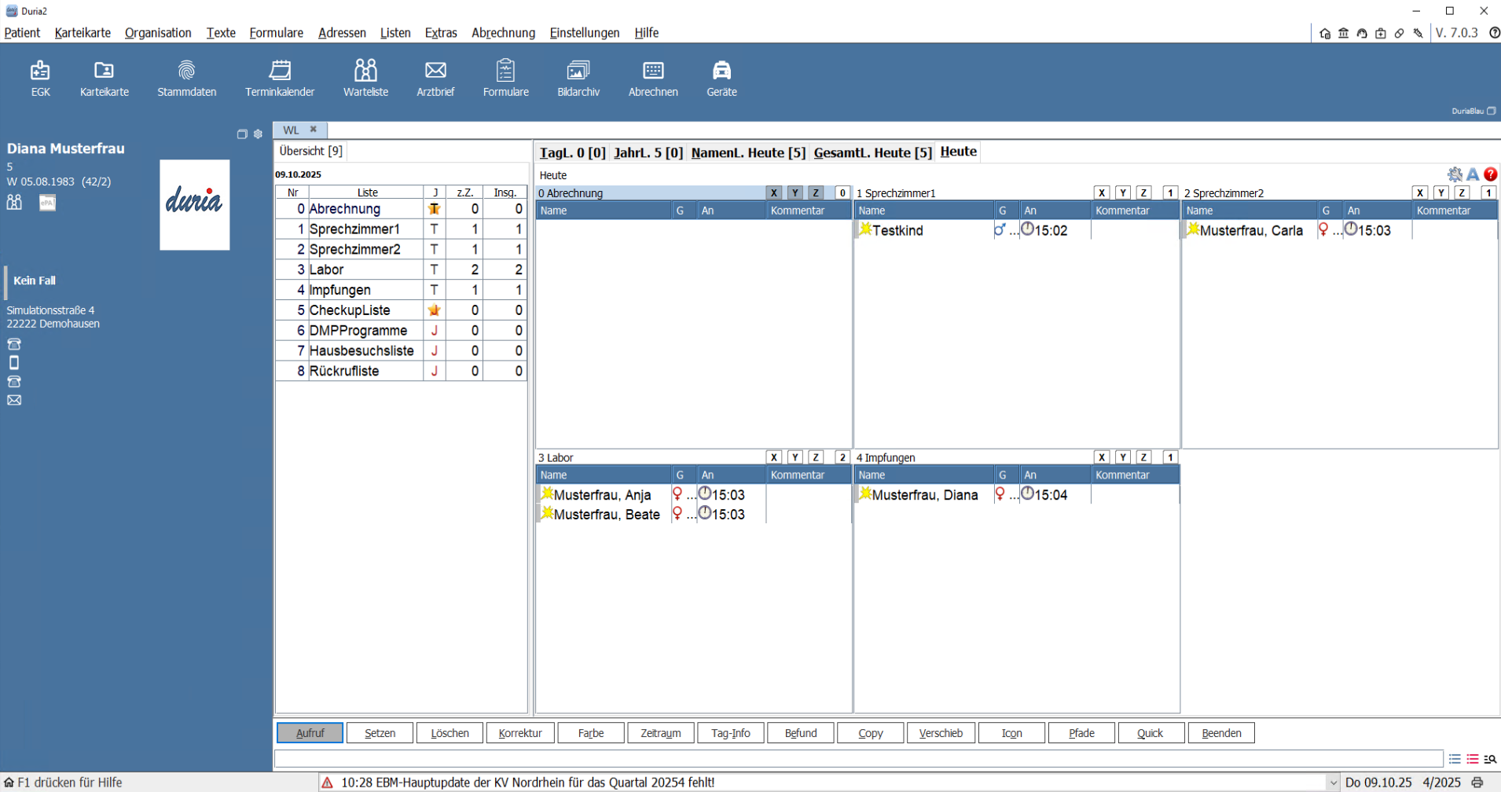The height and width of the screenshot is (792, 1501).
Task: Toggle Z button in Labor list header
Action: click(x=816, y=457)
